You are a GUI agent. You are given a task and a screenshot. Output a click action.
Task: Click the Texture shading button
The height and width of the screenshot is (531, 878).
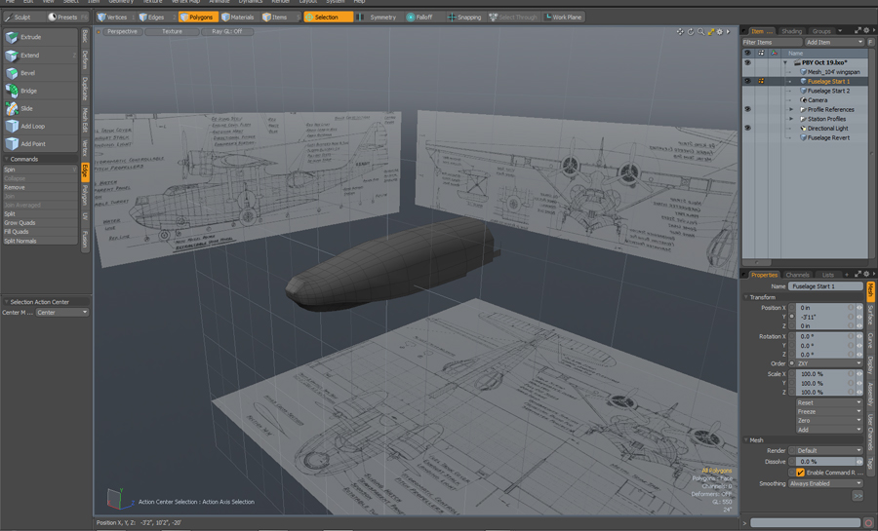(172, 32)
